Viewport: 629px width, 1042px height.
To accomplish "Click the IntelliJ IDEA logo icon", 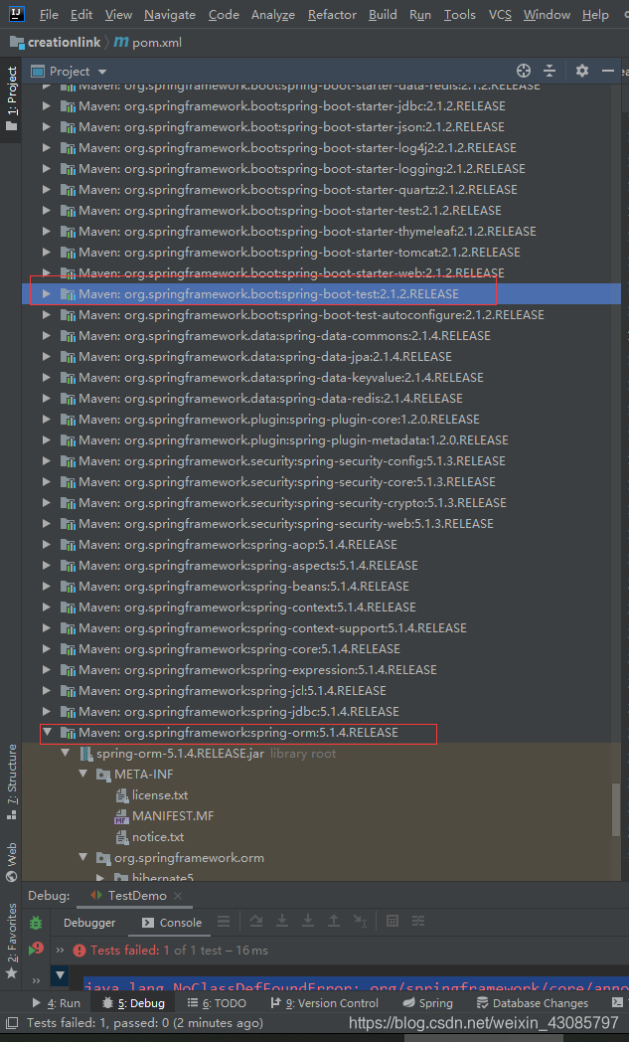I will tap(17, 13).
